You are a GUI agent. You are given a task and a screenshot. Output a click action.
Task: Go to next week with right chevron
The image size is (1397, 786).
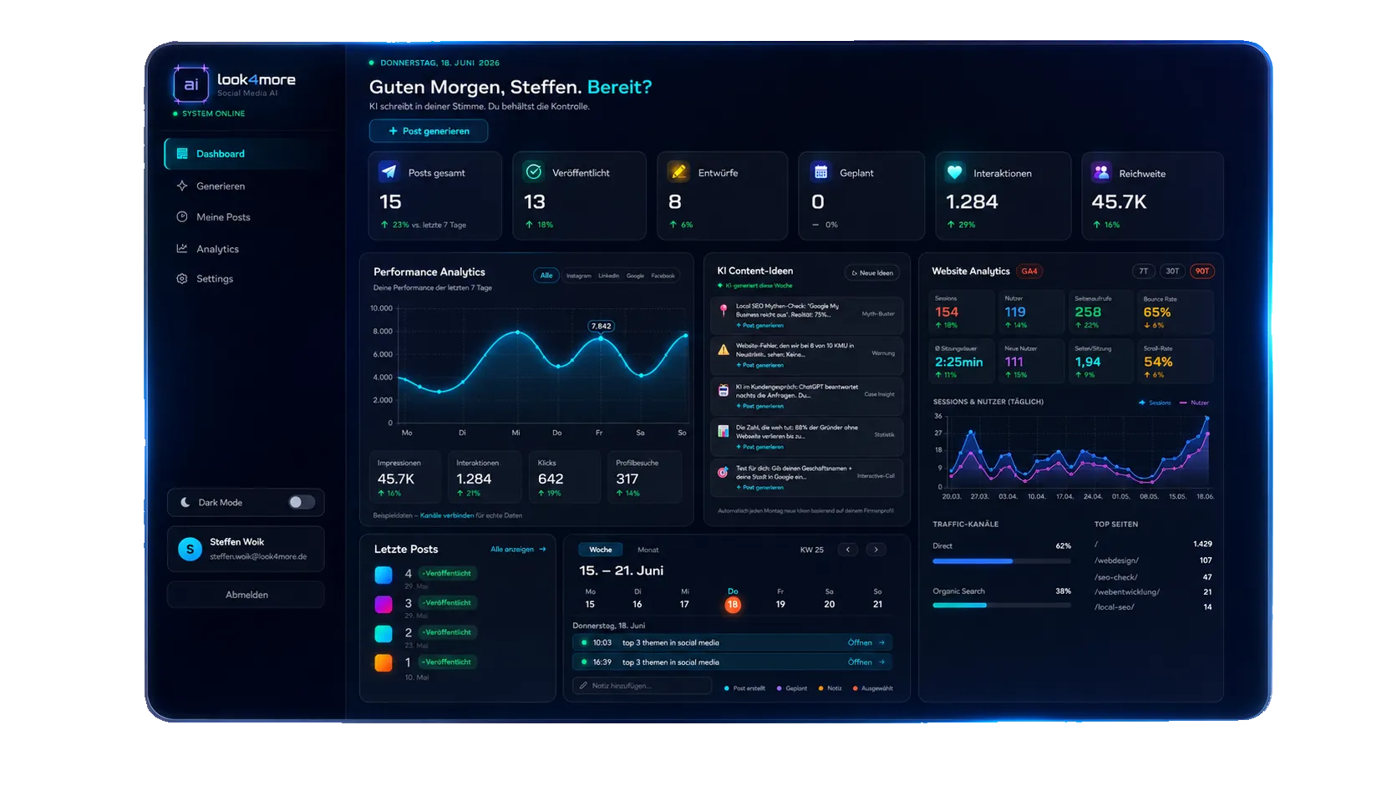point(876,550)
